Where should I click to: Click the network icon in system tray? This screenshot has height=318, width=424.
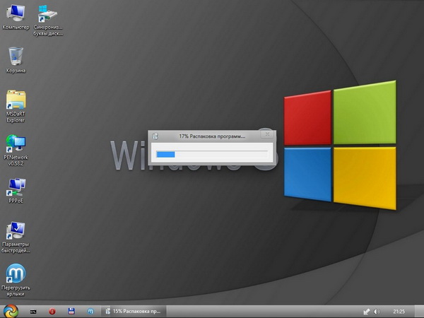pyautogui.click(x=366, y=311)
